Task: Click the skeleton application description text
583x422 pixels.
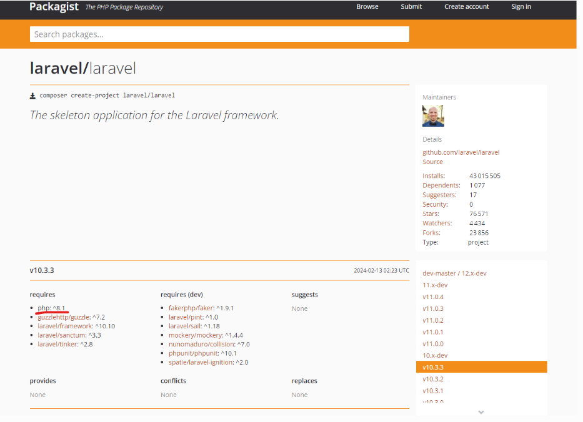Action: pos(154,115)
